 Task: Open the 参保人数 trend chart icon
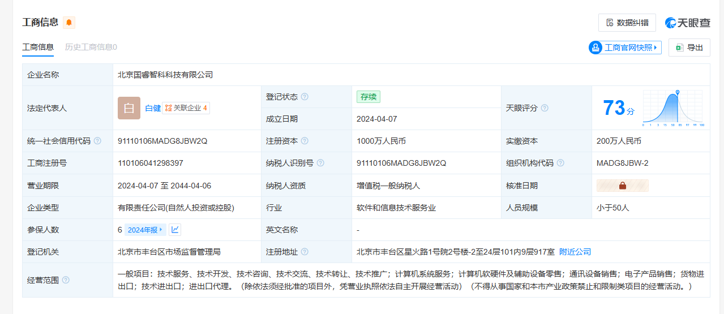coord(175,230)
